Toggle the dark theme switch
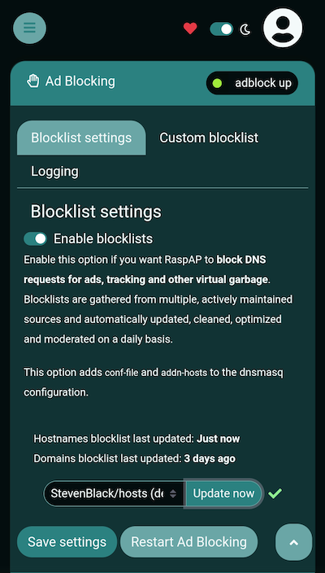 pos(222,29)
